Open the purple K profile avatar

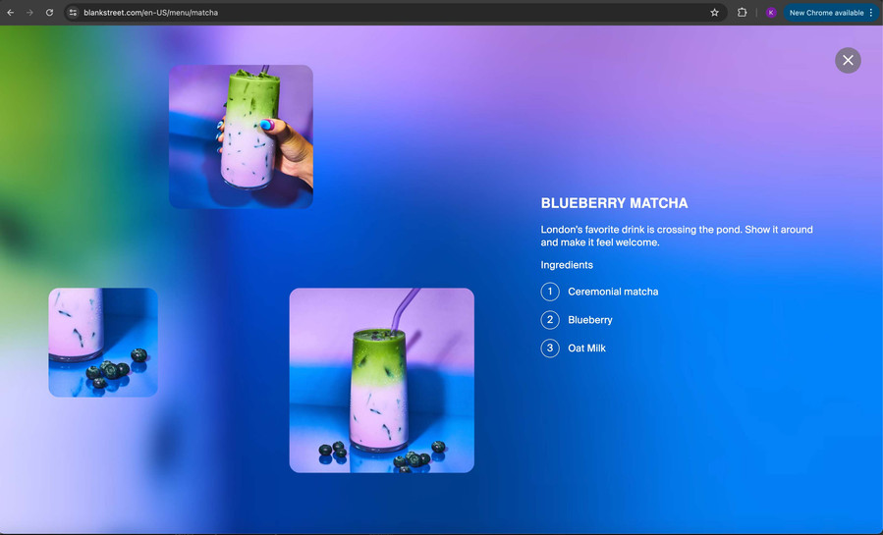click(x=771, y=13)
